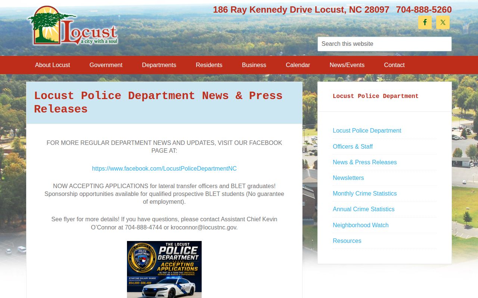This screenshot has height=298, width=478.
Task: Open the X (Twitter) social icon
Action: 443,22
